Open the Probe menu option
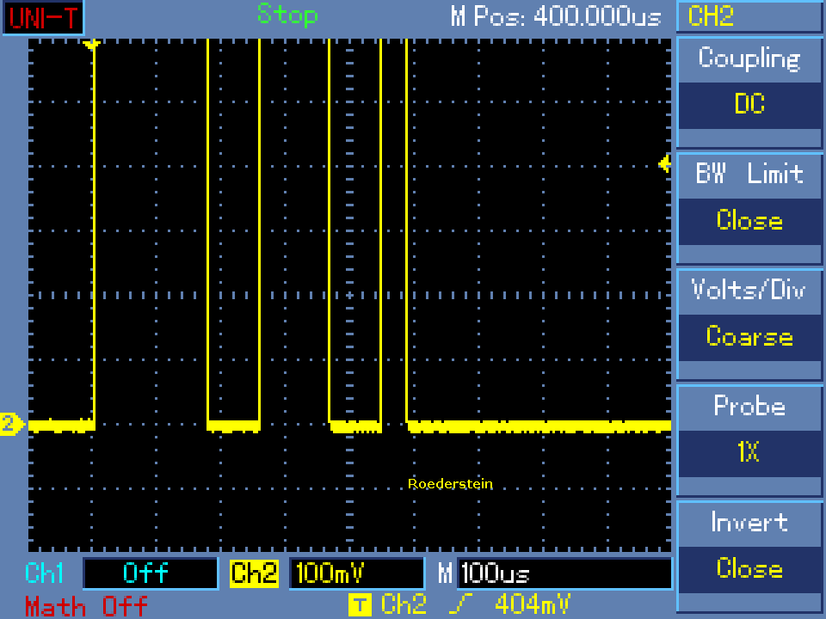This screenshot has height=619, width=826. click(749, 406)
